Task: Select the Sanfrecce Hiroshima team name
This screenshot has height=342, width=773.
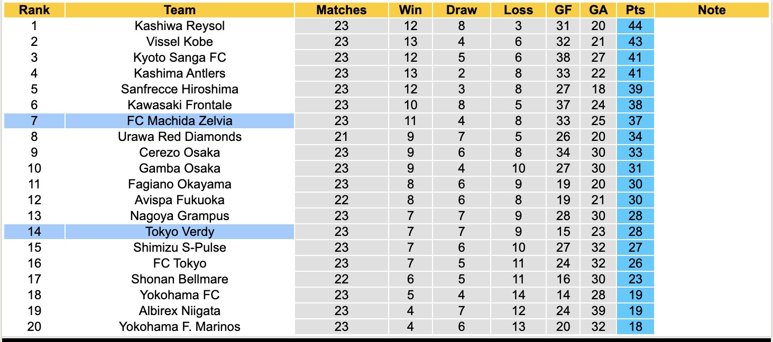Action: 180,89
